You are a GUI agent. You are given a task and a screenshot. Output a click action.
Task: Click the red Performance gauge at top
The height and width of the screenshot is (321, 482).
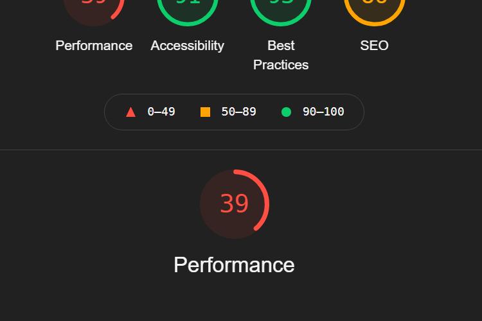pyautogui.click(x=94, y=6)
